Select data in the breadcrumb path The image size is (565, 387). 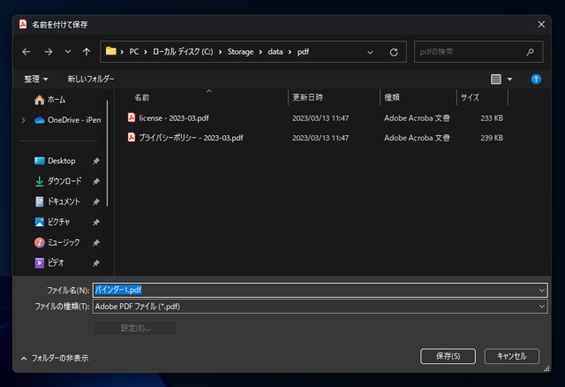click(275, 52)
